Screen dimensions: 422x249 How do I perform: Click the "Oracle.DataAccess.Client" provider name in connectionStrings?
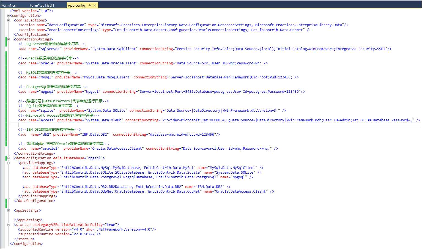tap(117, 149)
